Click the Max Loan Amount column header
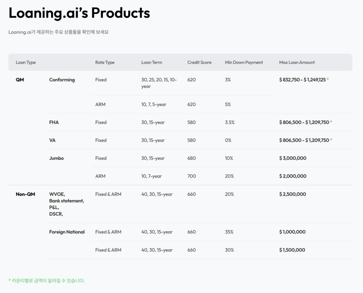 click(297, 62)
